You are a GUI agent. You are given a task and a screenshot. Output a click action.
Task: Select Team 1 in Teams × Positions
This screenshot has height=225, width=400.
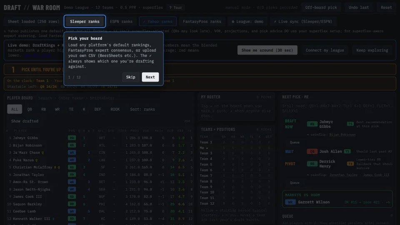pyautogui.click(x=236, y=142)
